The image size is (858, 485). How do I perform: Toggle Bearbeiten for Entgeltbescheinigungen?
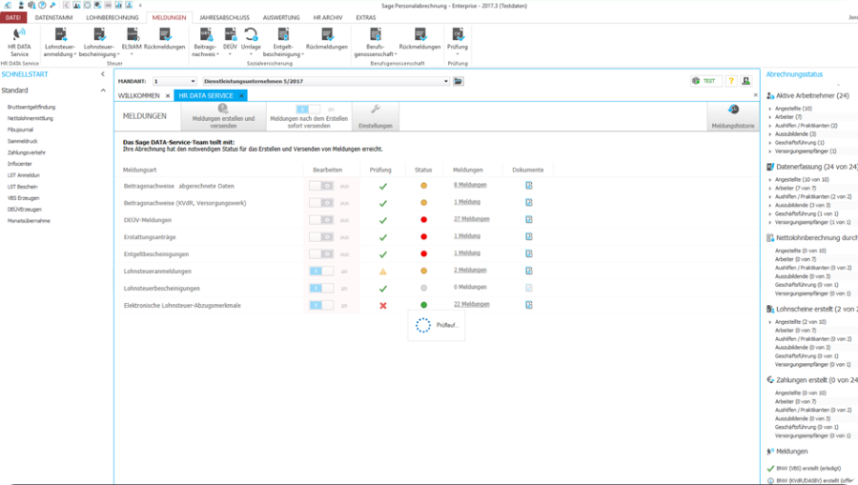pyautogui.click(x=321, y=253)
